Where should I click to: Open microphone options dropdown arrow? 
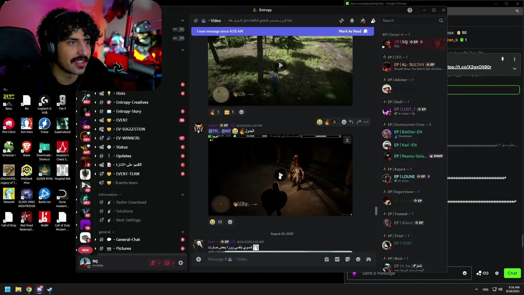(x=159, y=263)
